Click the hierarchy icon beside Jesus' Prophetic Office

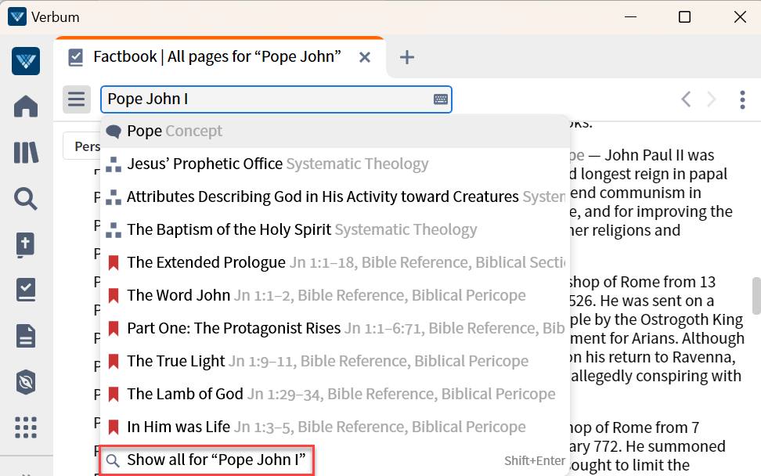coord(114,164)
